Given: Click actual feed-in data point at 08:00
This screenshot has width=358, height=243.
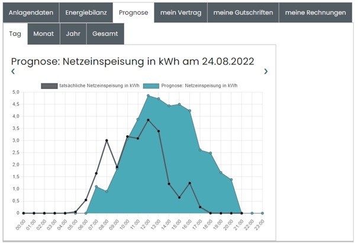Looking at the screenshot, I should [x=107, y=140].
